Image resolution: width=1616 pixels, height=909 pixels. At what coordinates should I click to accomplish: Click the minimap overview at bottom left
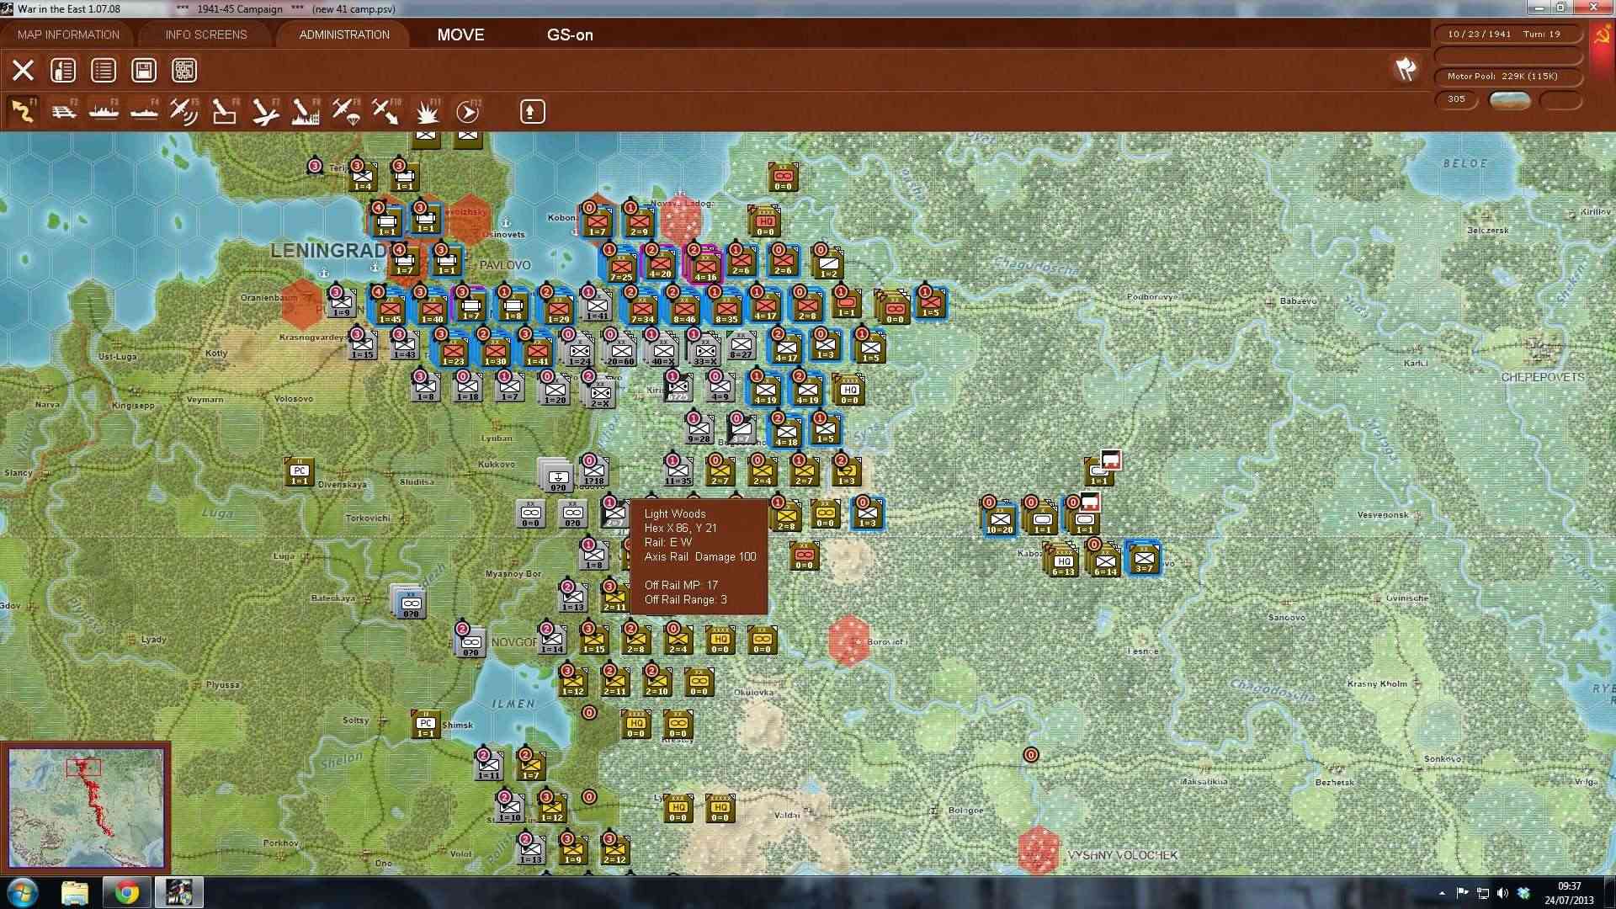[x=86, y=808]
